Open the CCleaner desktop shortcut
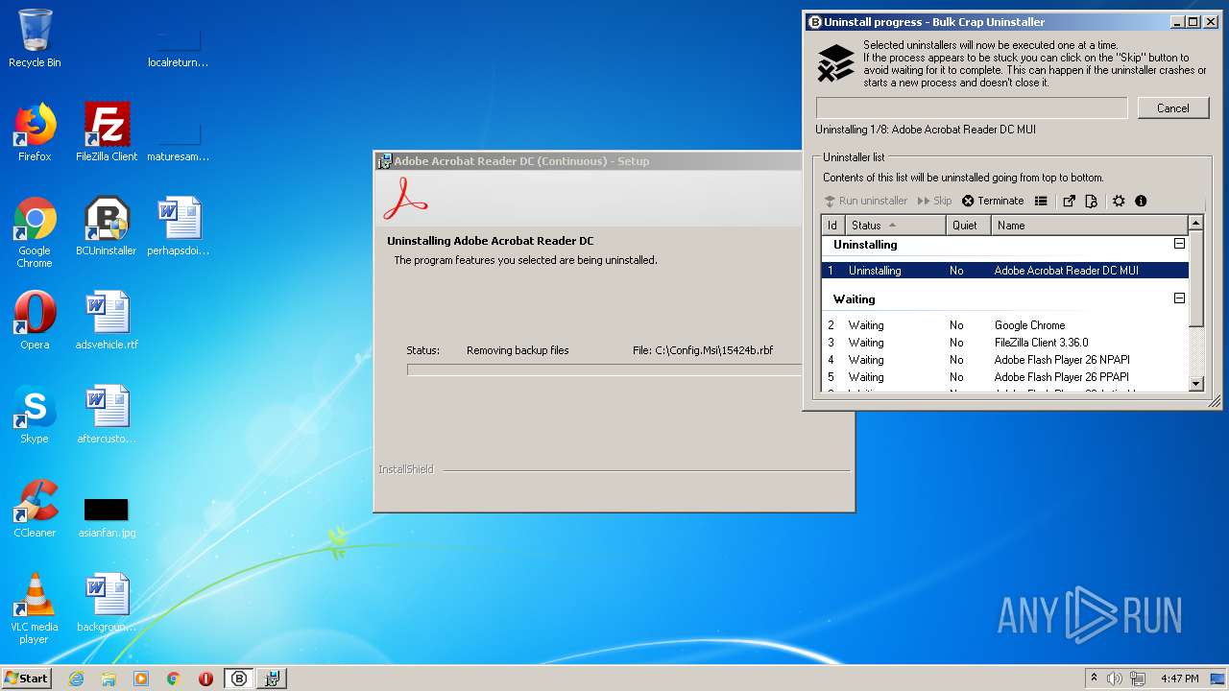Viewport: 1229px width, 691px height. click(35, 509)
